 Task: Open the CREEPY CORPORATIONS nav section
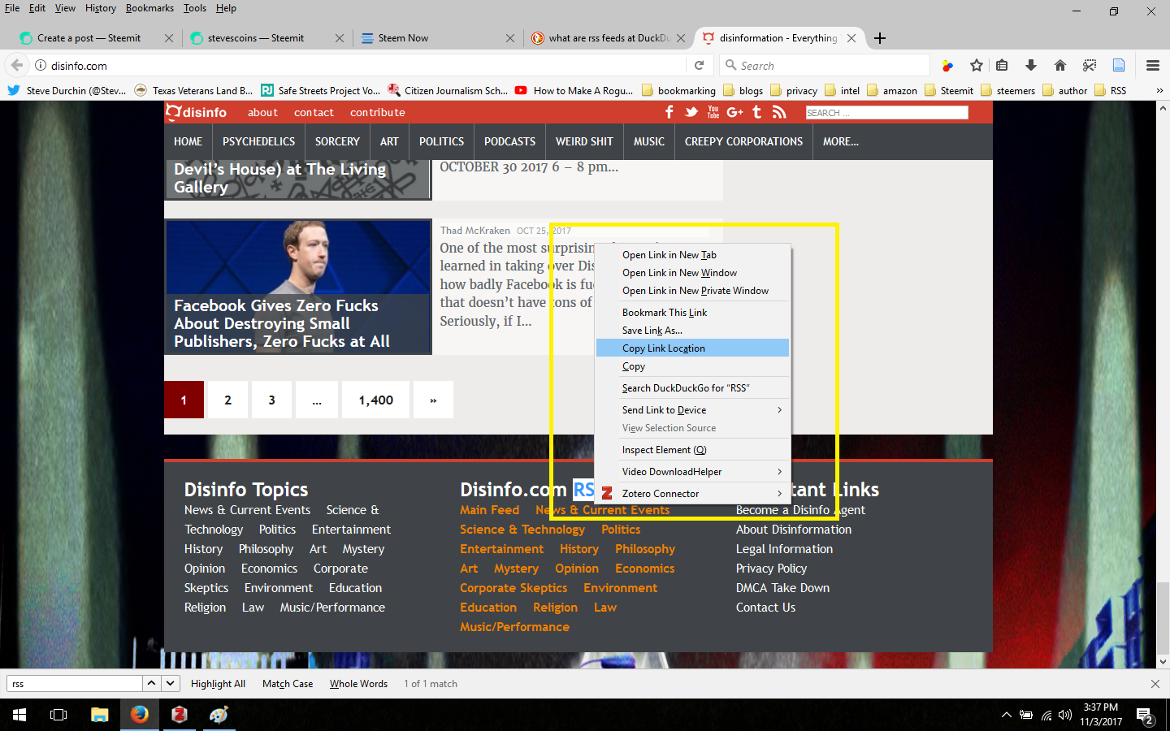click(x=743, y=141)
